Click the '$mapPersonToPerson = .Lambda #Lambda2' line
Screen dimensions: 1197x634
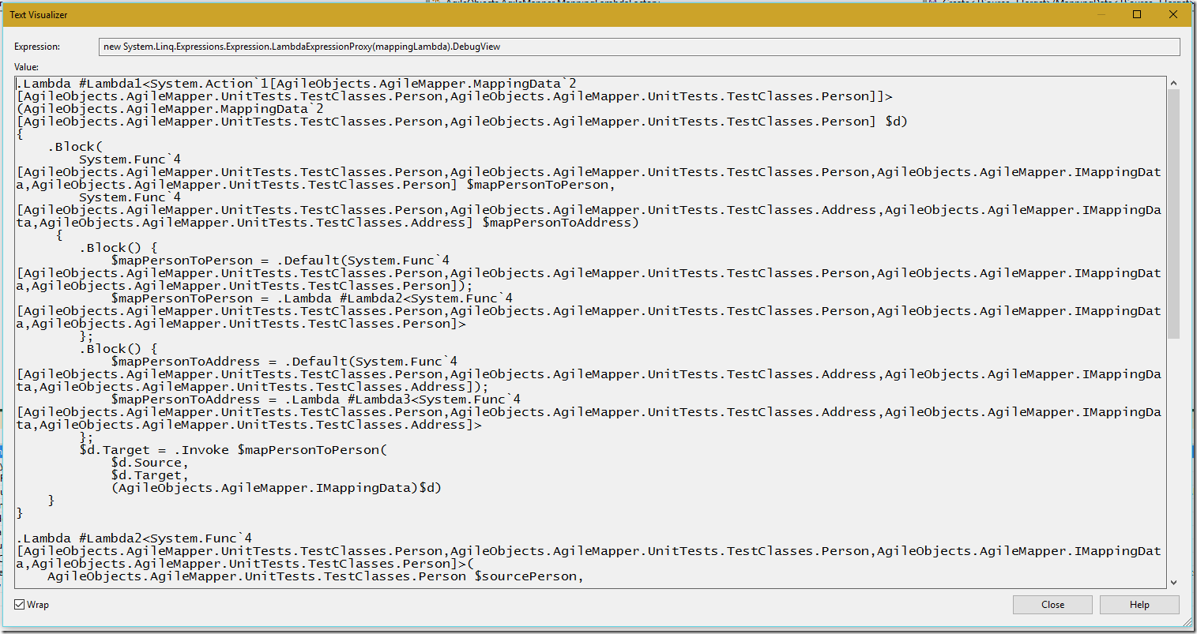click(x=311, y=298)
